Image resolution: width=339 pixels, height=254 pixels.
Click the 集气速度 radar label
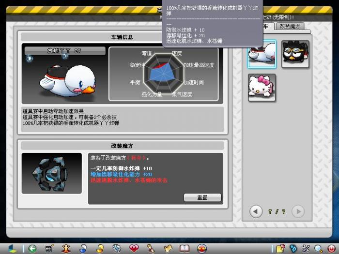pos(182,94)
